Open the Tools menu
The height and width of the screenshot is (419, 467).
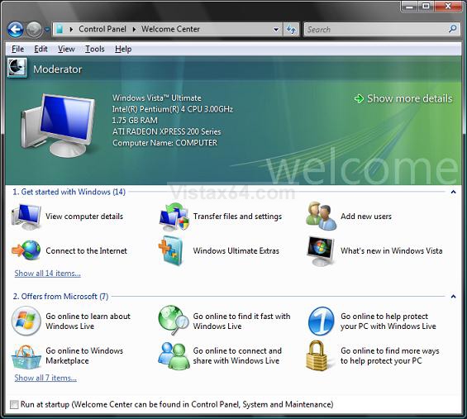(x=95, y=49)
